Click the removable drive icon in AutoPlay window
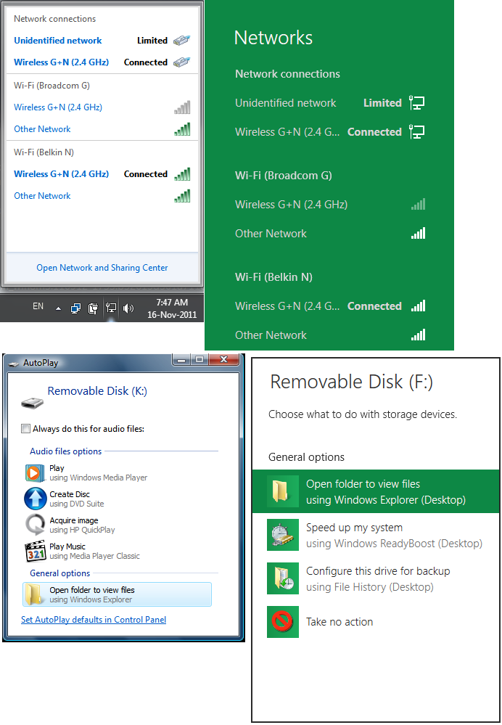Image resolution: width=502 pixels, height=725 pixels. click(x=32, y=404)
